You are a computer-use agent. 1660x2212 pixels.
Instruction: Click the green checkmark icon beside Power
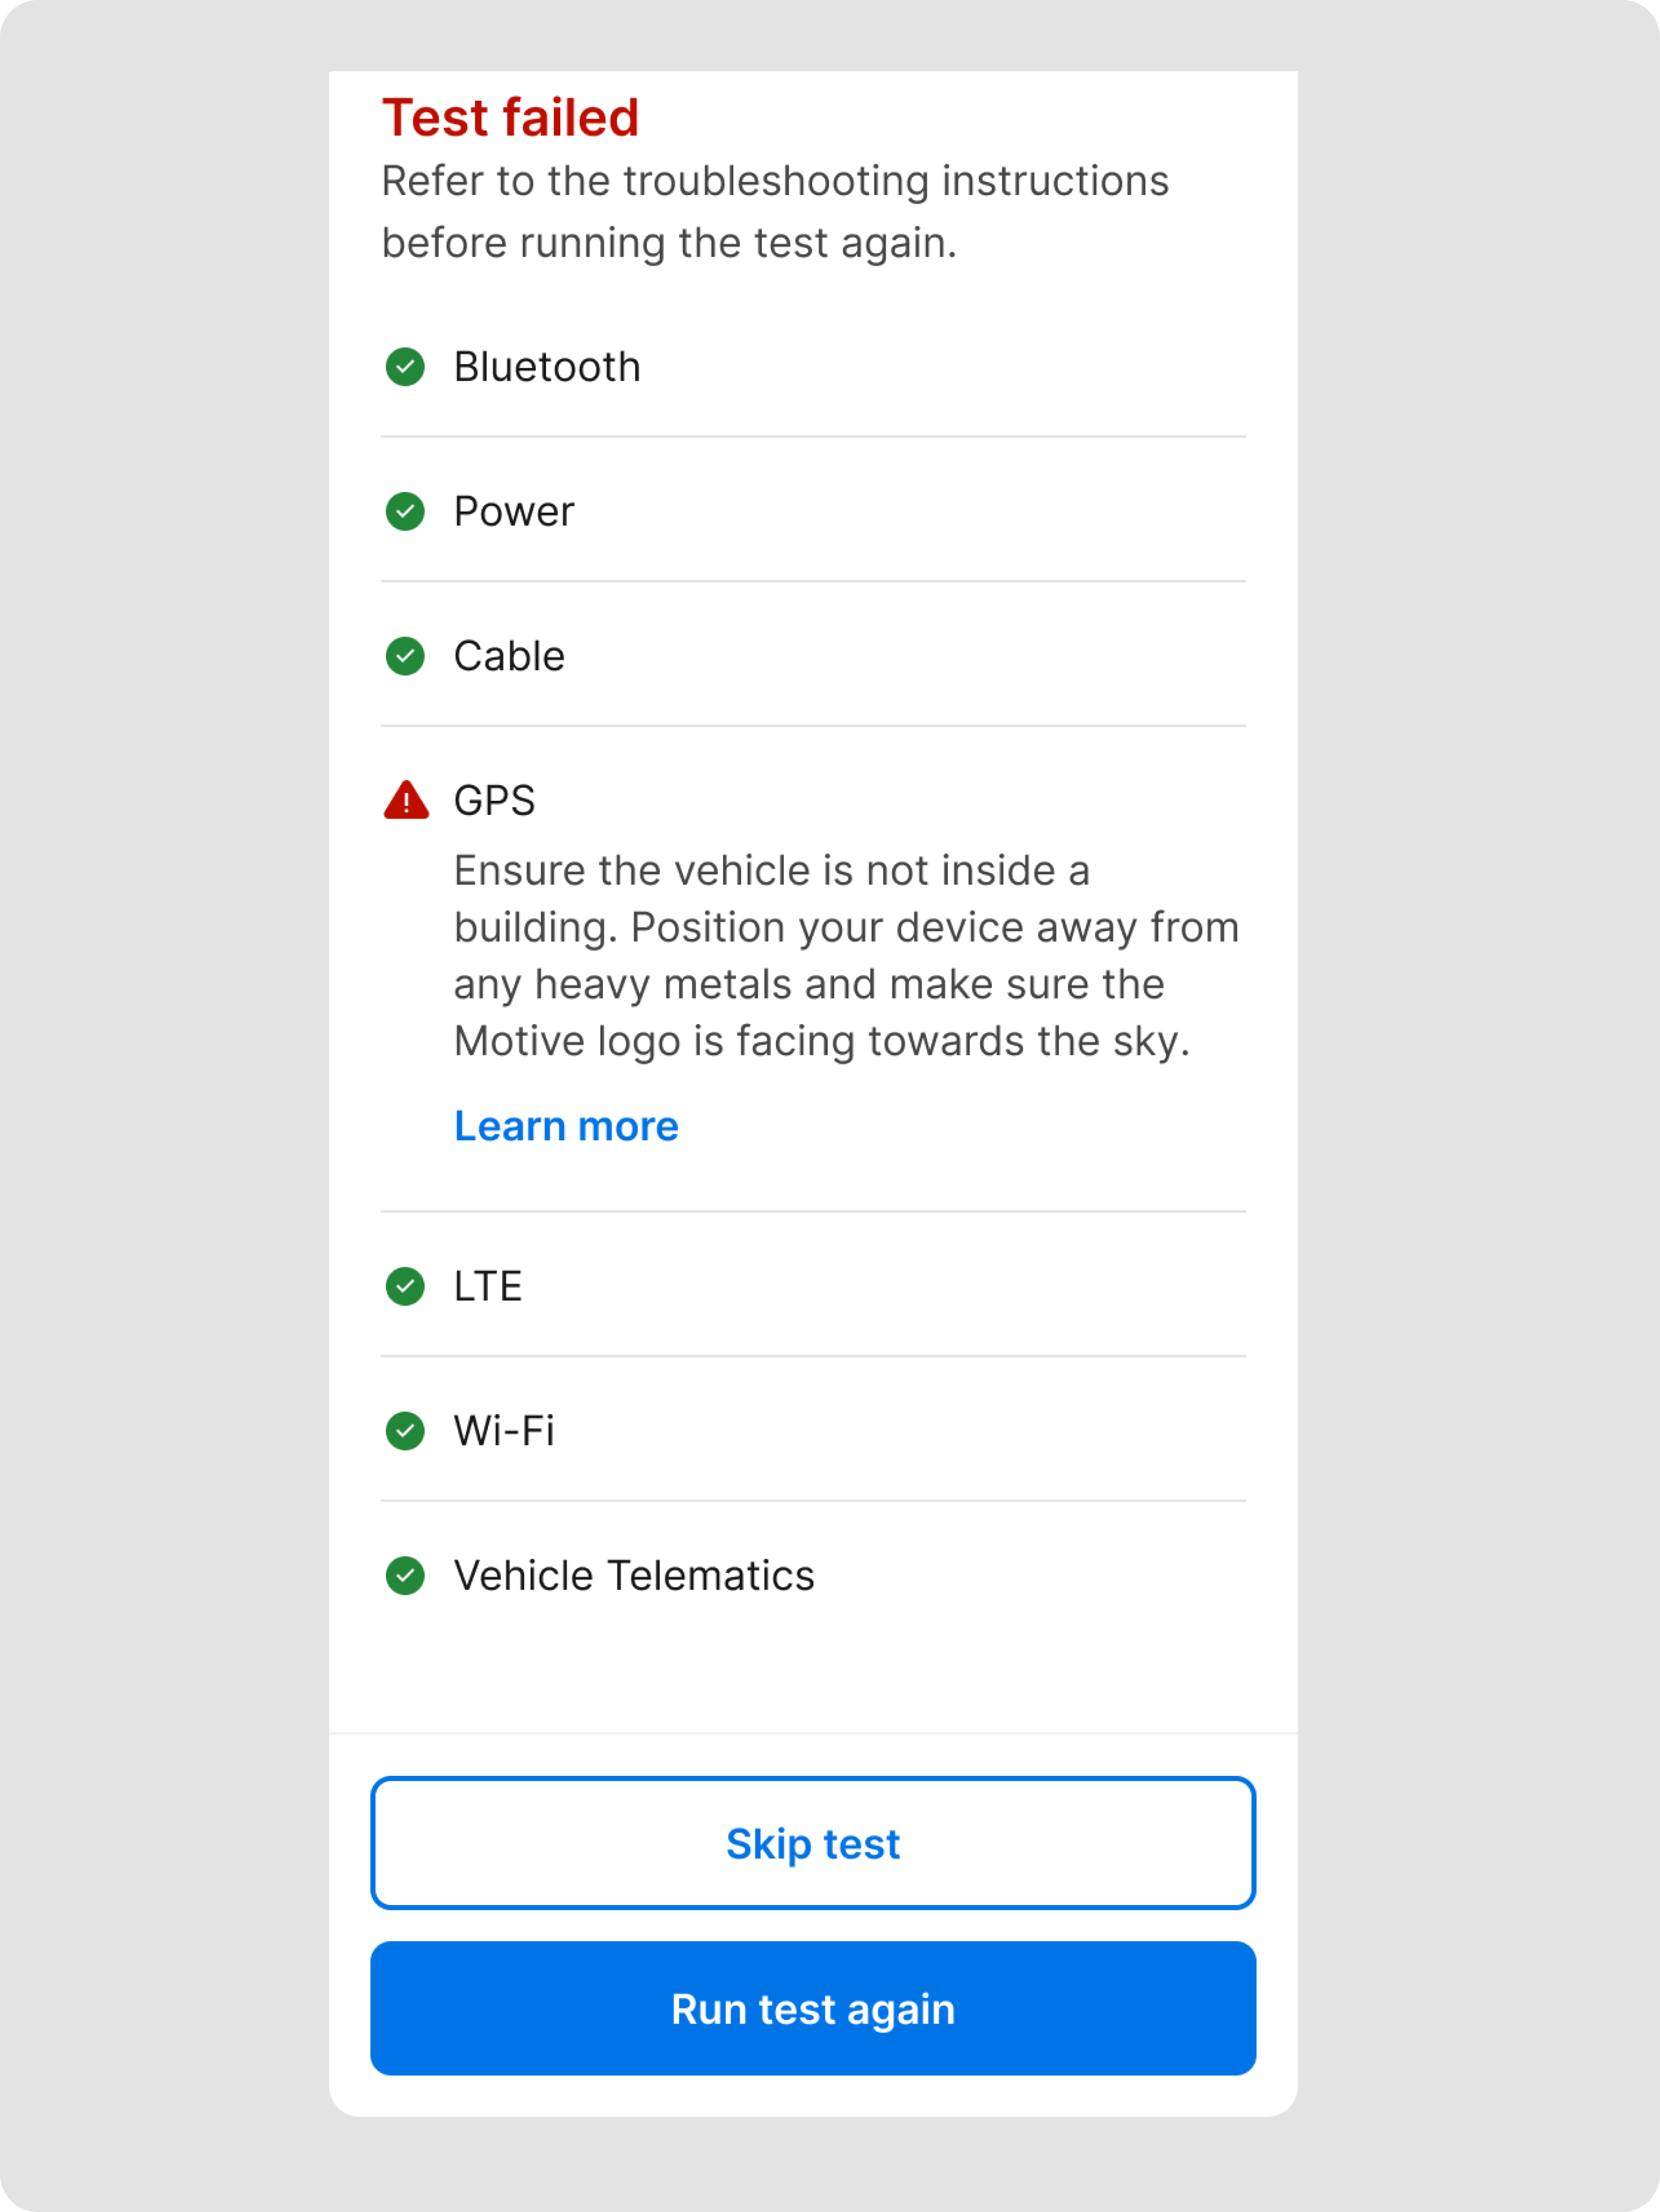click(x=405, y=512)
